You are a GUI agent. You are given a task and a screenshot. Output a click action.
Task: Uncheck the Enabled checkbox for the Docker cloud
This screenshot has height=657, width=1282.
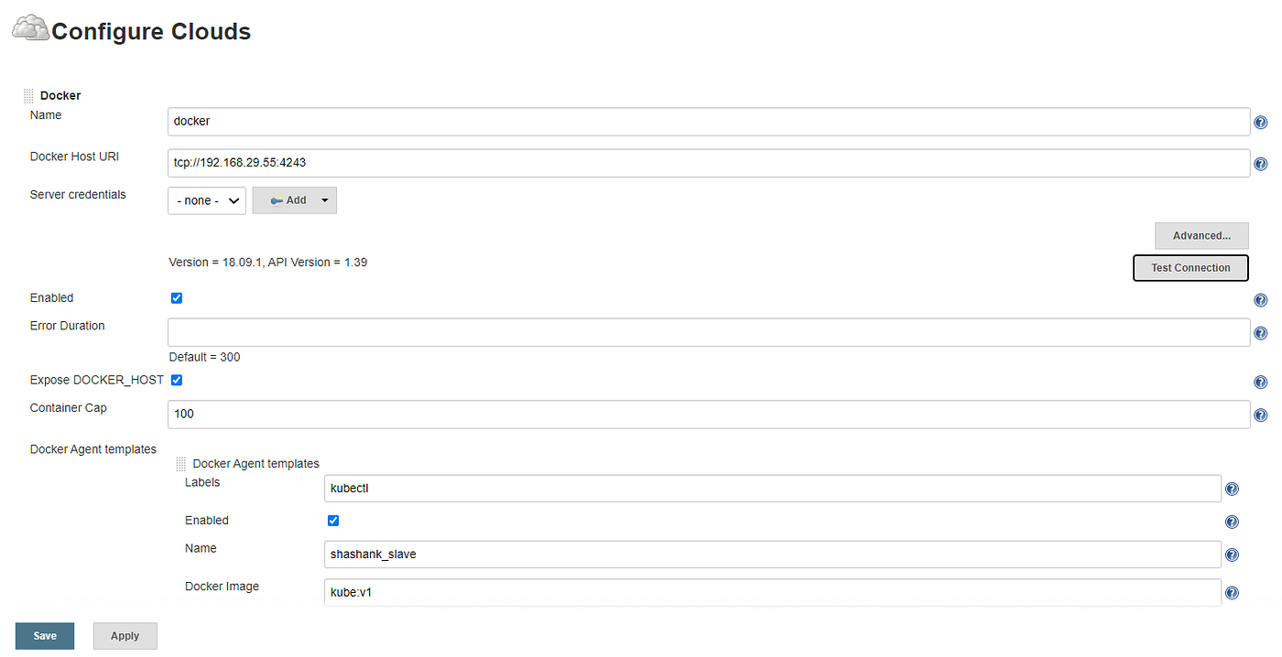point(176,297)
